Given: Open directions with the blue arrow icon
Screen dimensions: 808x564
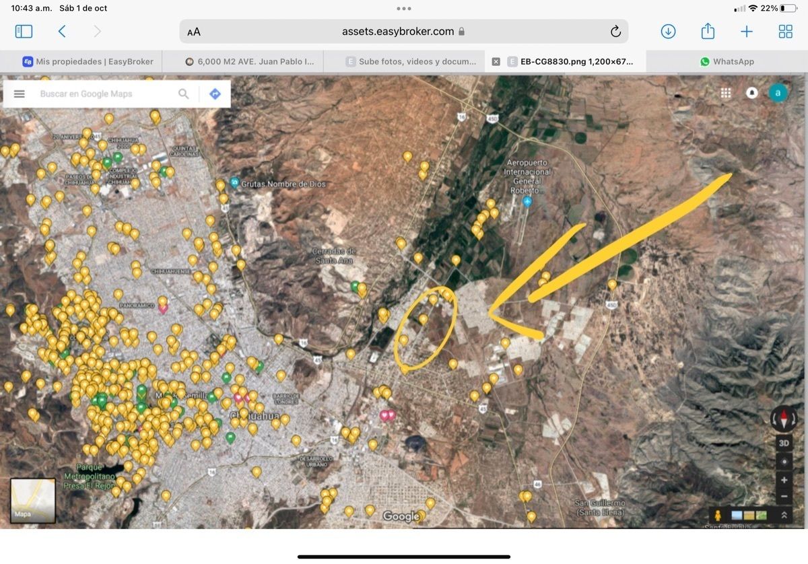Looking at the screenshot, I should (x=215, y=94).
